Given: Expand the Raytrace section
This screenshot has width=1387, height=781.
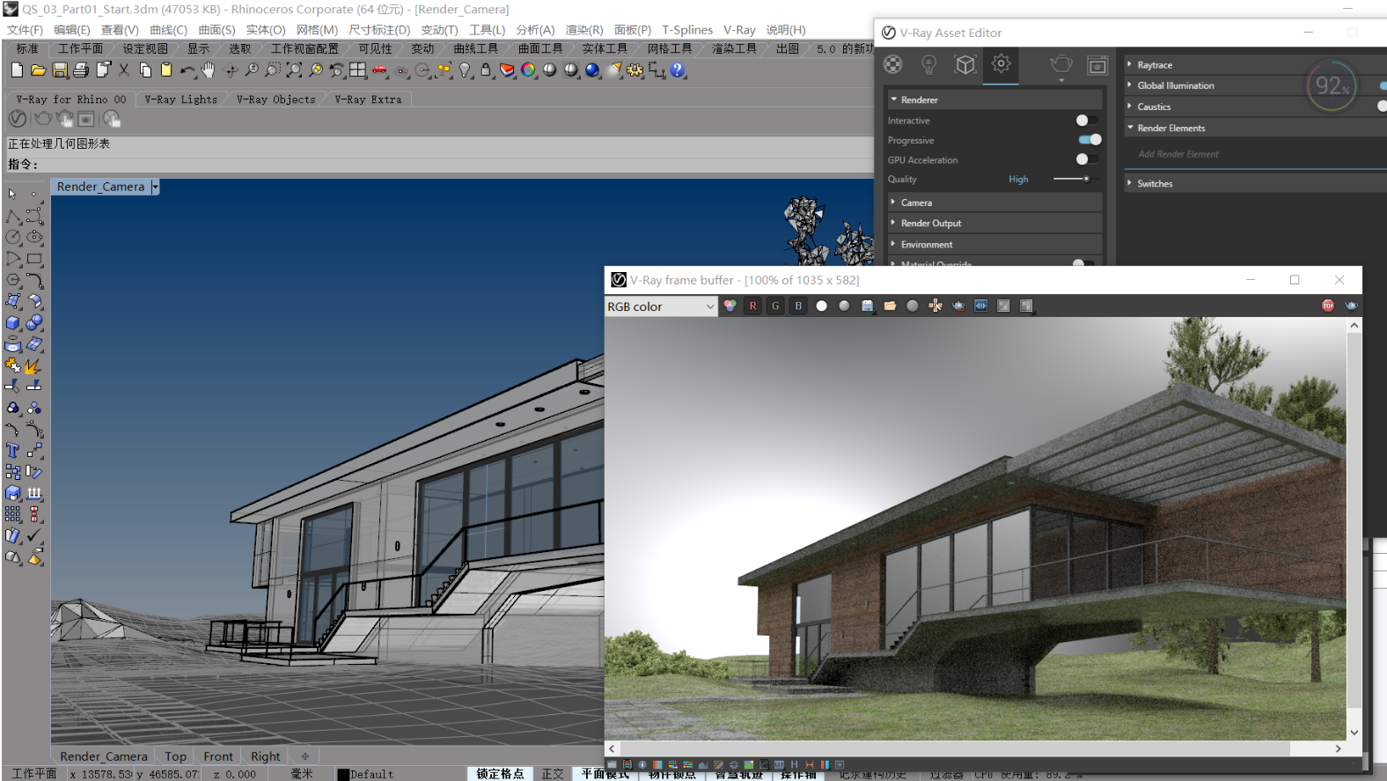Looking at the screenshot, I should [1154, 65].
